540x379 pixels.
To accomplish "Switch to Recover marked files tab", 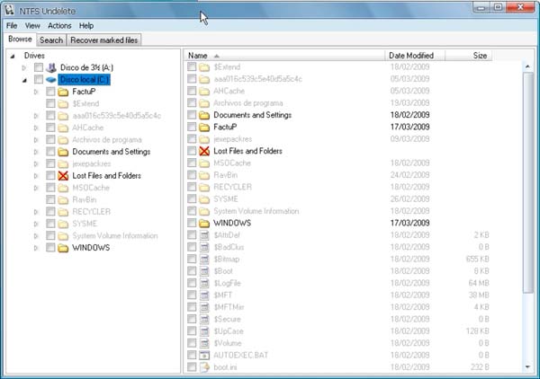I will point(104,40).
